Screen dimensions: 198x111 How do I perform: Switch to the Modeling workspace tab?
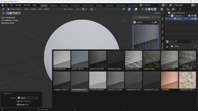(53, 6)
